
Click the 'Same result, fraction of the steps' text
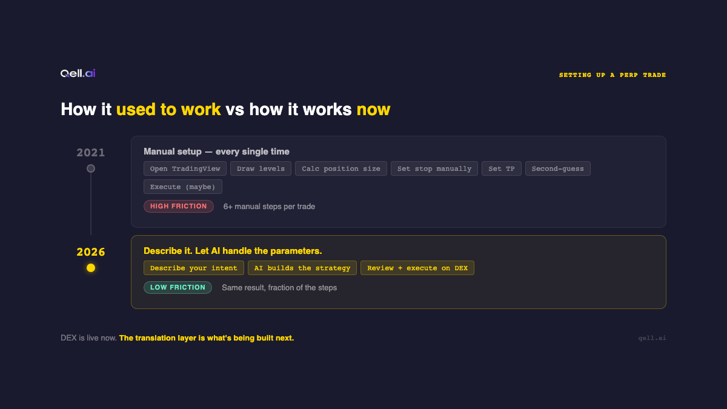(279, 288)
